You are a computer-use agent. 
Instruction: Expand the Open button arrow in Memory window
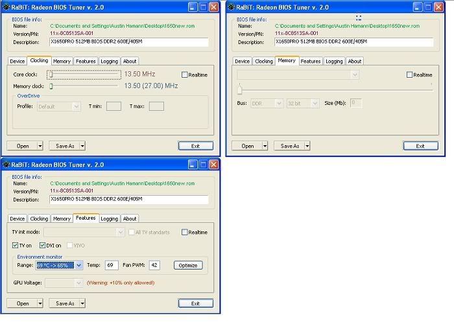(265, 146)
